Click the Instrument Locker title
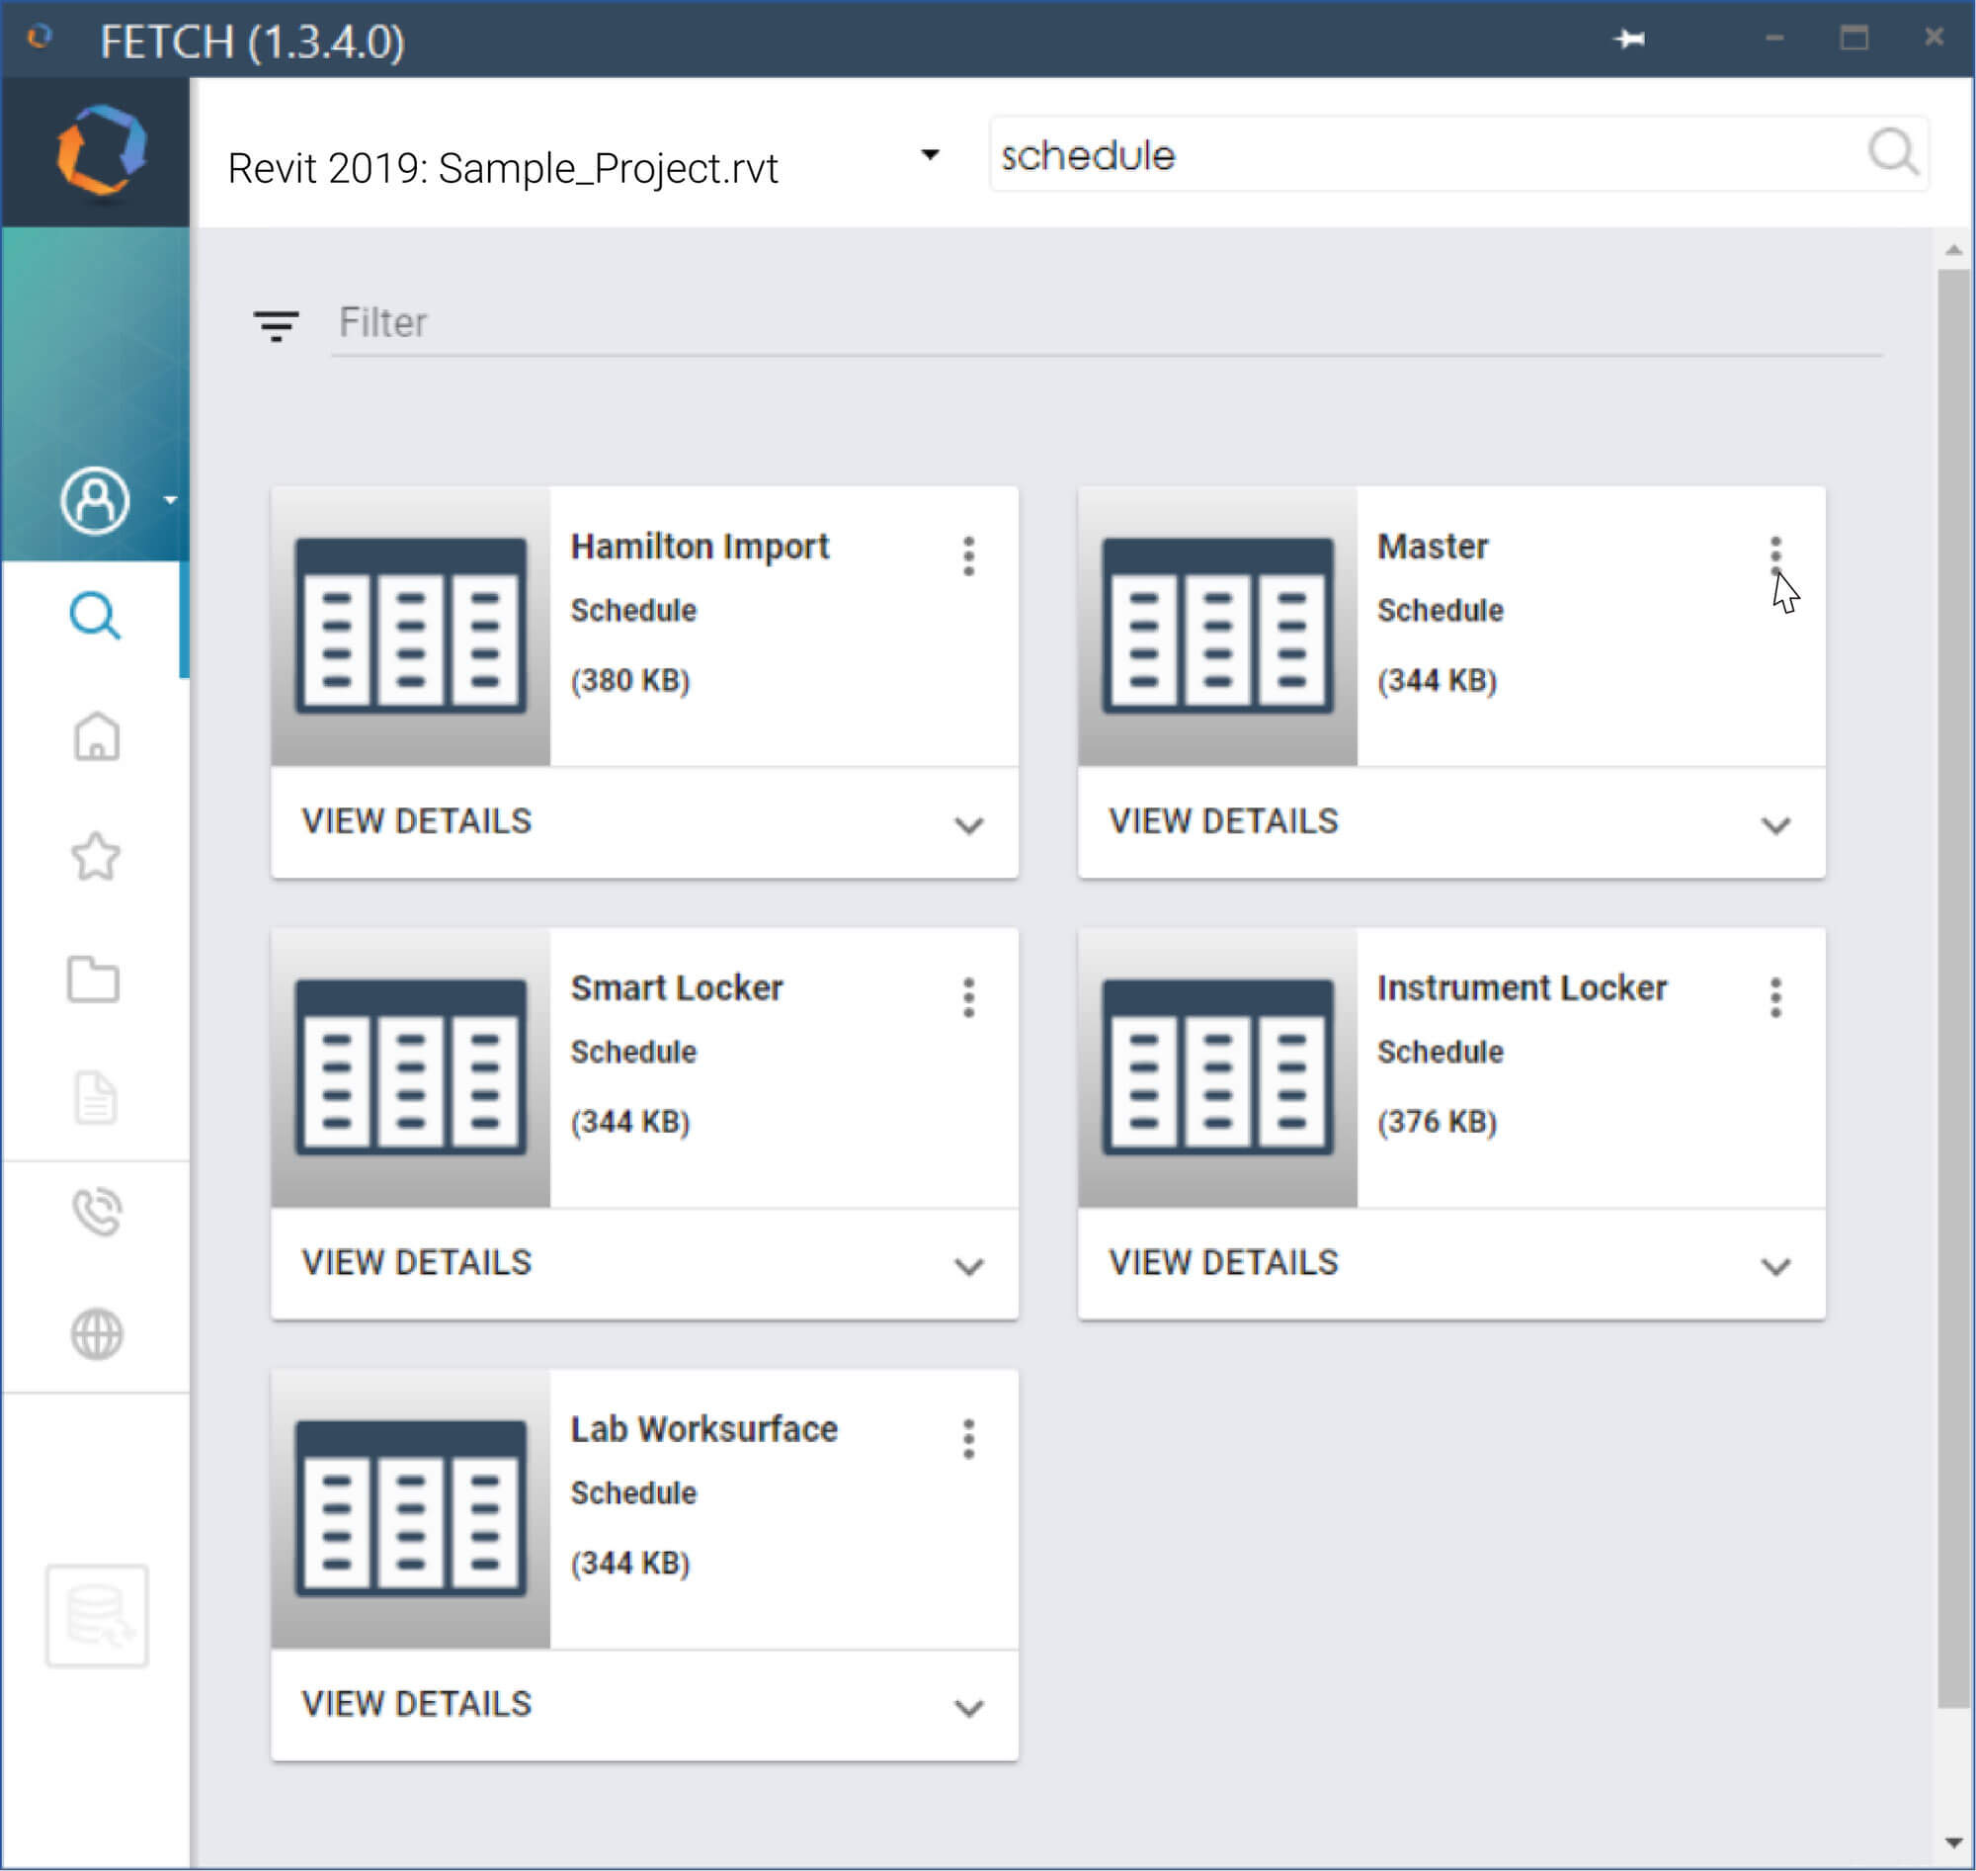1976x1871 pixels. [x=1522, y=988]
